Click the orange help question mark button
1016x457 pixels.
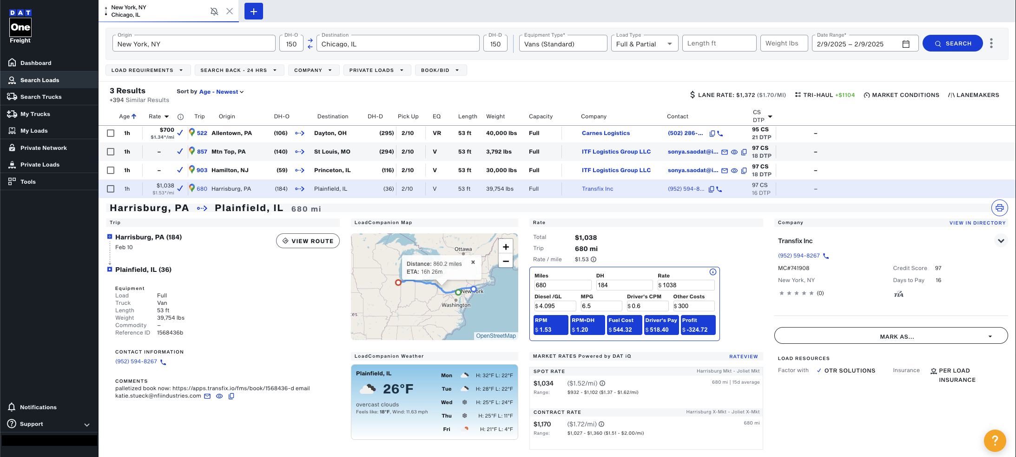click(995, 440)
